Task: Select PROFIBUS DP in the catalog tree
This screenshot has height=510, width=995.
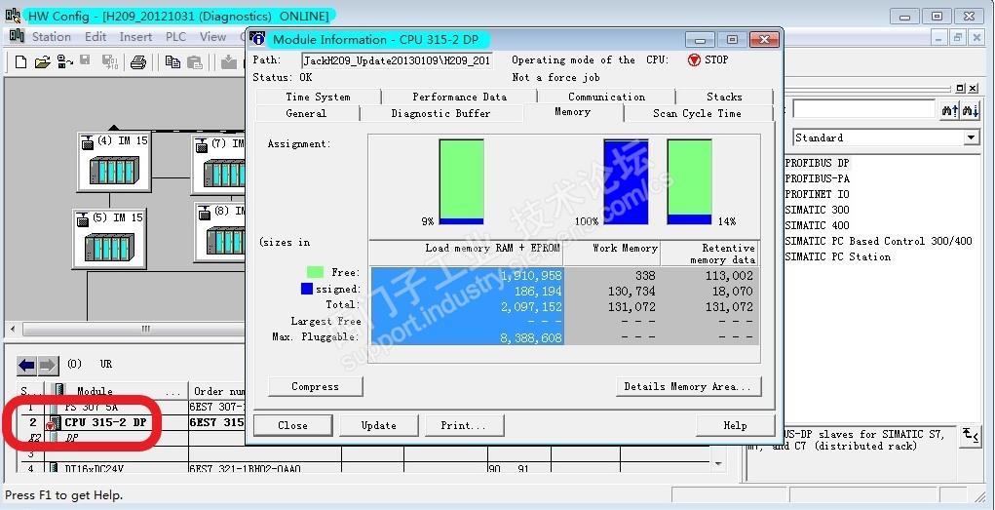Action: [x=817, y=163]
